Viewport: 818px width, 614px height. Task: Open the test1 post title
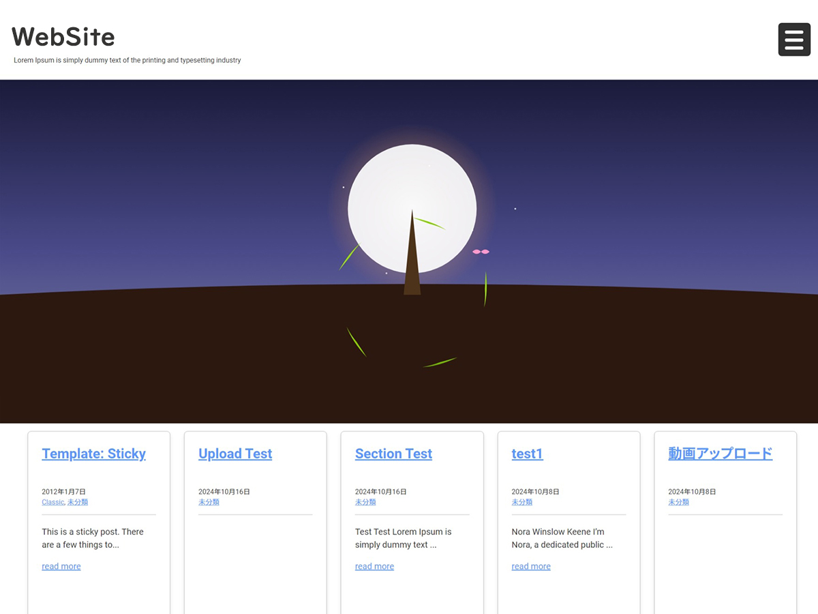527,454
